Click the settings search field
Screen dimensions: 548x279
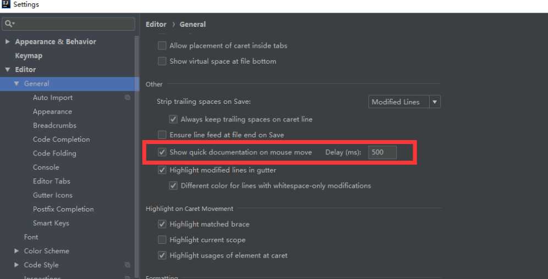tap(68, 24)
